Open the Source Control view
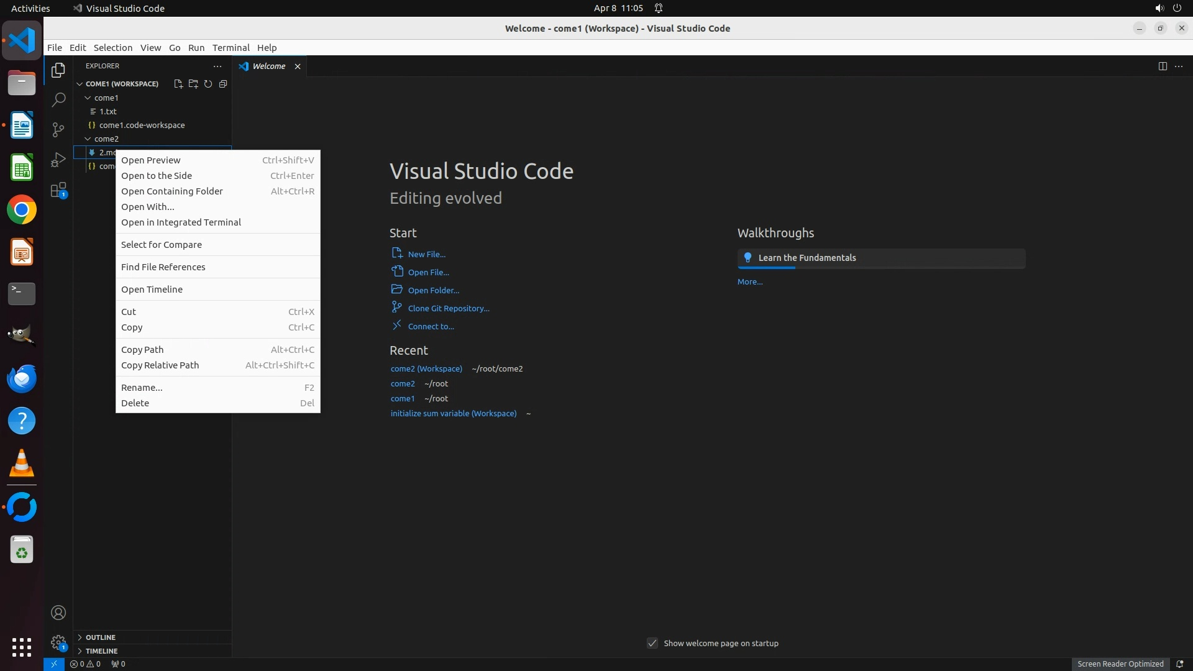The image size is (1193, 671). click(x=58, y=129)
